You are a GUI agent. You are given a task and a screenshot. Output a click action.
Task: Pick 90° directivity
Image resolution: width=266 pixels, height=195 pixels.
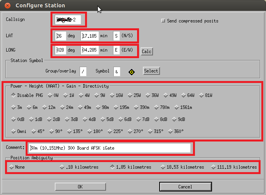point(56,131)
